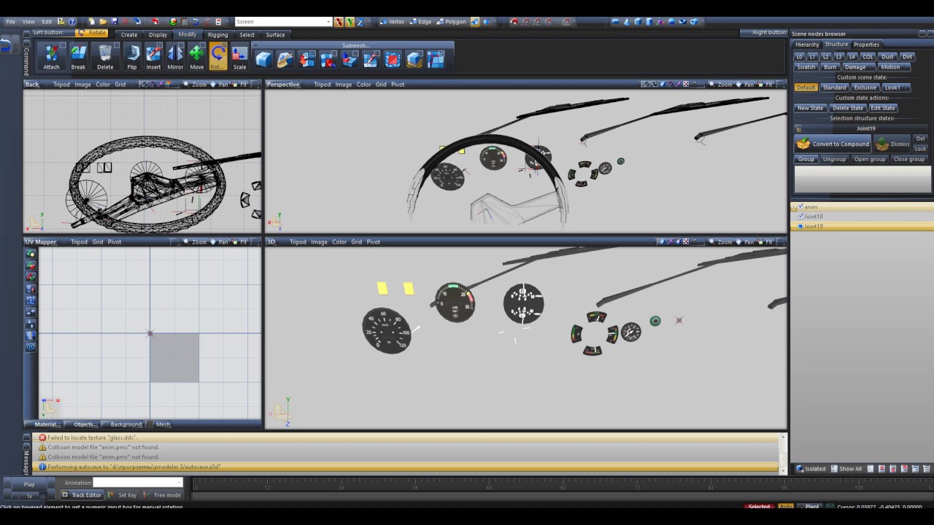
Task: Choose the Scale tool
Action: pyautogui.click(x=239, y=57)
